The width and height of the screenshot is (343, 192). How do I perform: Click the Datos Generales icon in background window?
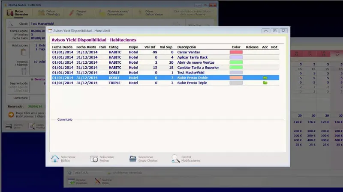point(10,13)
